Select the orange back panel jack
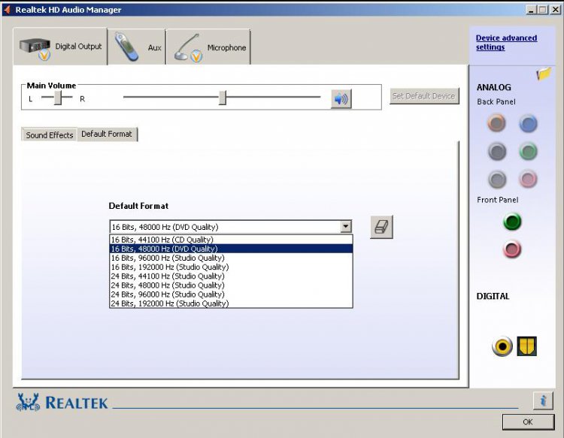The height and width of the screenshot is (438, 564). pos(497,123)
